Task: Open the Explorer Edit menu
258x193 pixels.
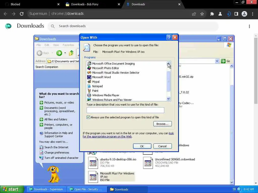Action: 47,45
